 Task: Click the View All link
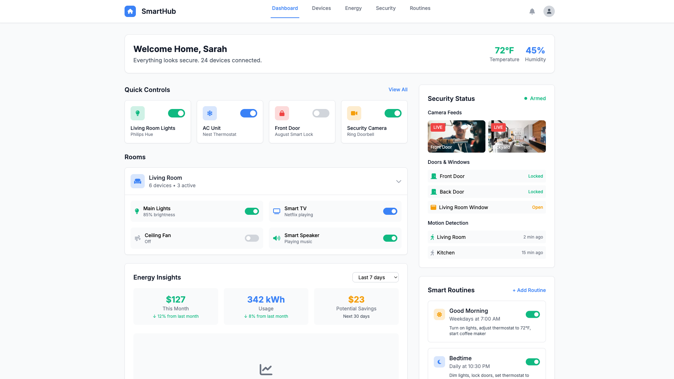(398, 90)
